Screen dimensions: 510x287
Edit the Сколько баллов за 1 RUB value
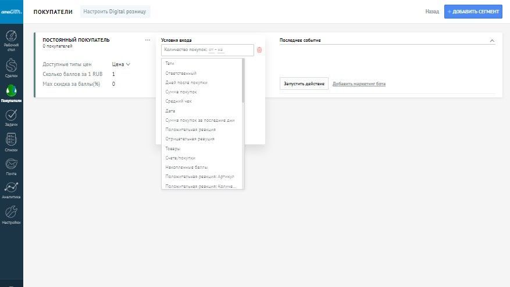click(113, 74)
